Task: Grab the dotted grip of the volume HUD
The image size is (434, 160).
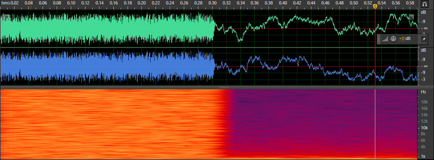Action: coord(379,39)
